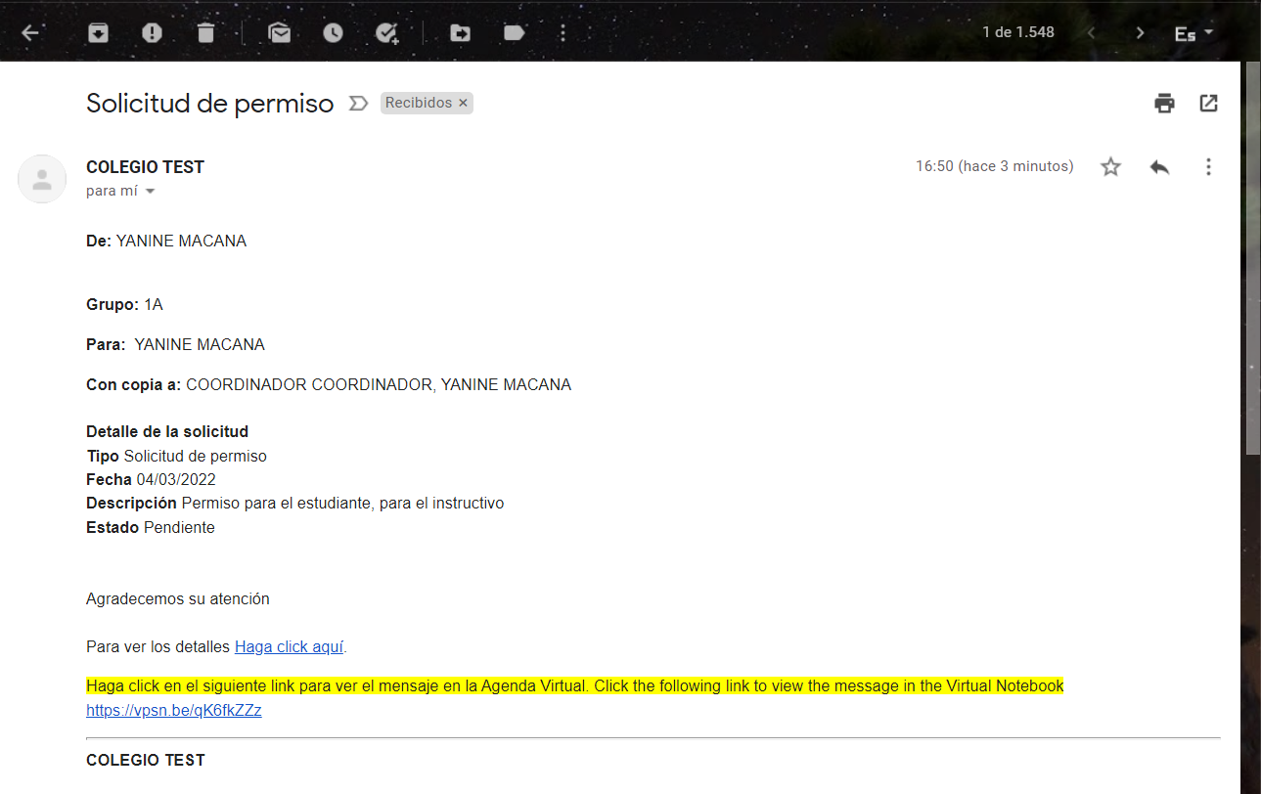
Task: Click the 'De: YANINE MACANA' line
Action: click(x=166, y=241)
